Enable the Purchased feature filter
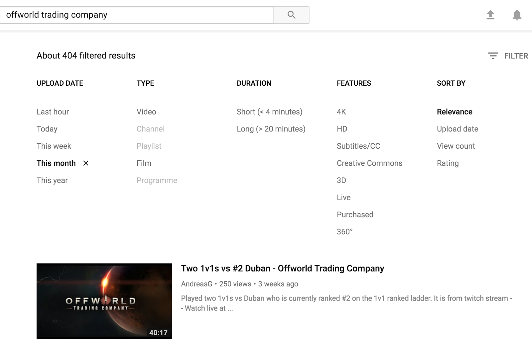The width and height of the screenshot is (532, 345). coord(355,215)
